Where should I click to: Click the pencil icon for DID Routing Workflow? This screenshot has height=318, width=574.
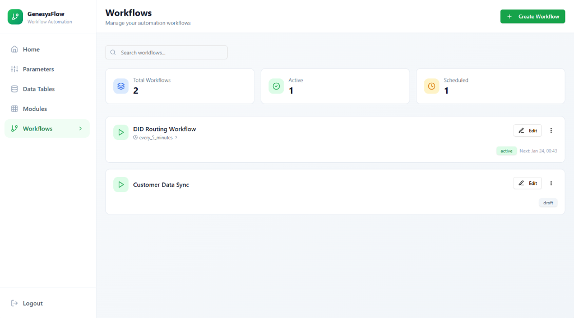click(521, 130)
